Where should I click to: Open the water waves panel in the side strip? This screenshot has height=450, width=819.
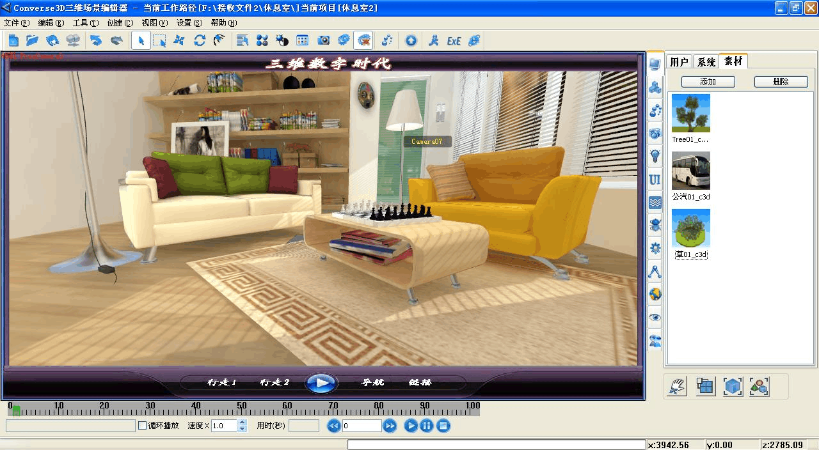pos(655,203)
